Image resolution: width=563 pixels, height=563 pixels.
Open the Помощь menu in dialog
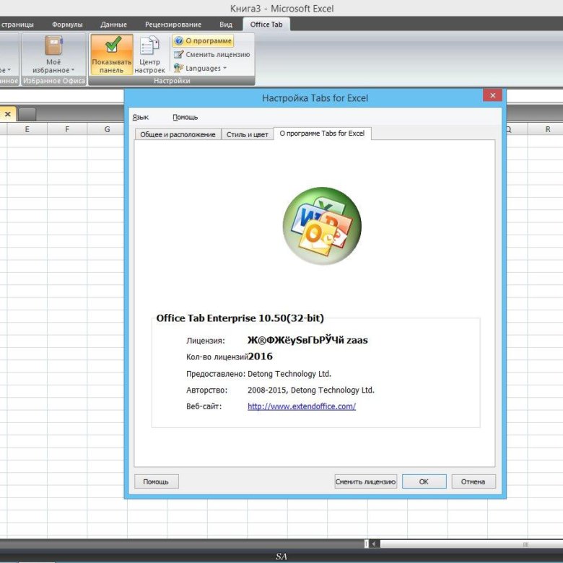pyautogui.click(x=185, y=117)
